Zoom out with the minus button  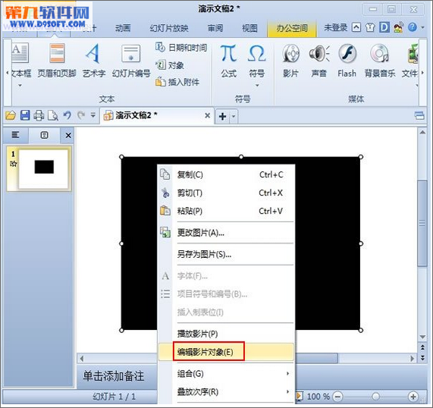coord(337,397)
